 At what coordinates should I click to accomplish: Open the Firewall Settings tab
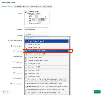(35, 6)
